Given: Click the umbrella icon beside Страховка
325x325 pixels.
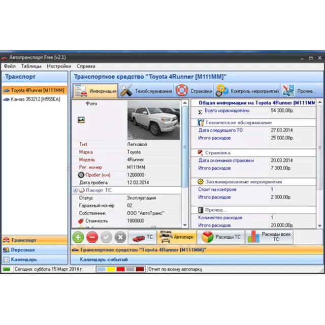Looking at the screenshot, I should 200,153.
